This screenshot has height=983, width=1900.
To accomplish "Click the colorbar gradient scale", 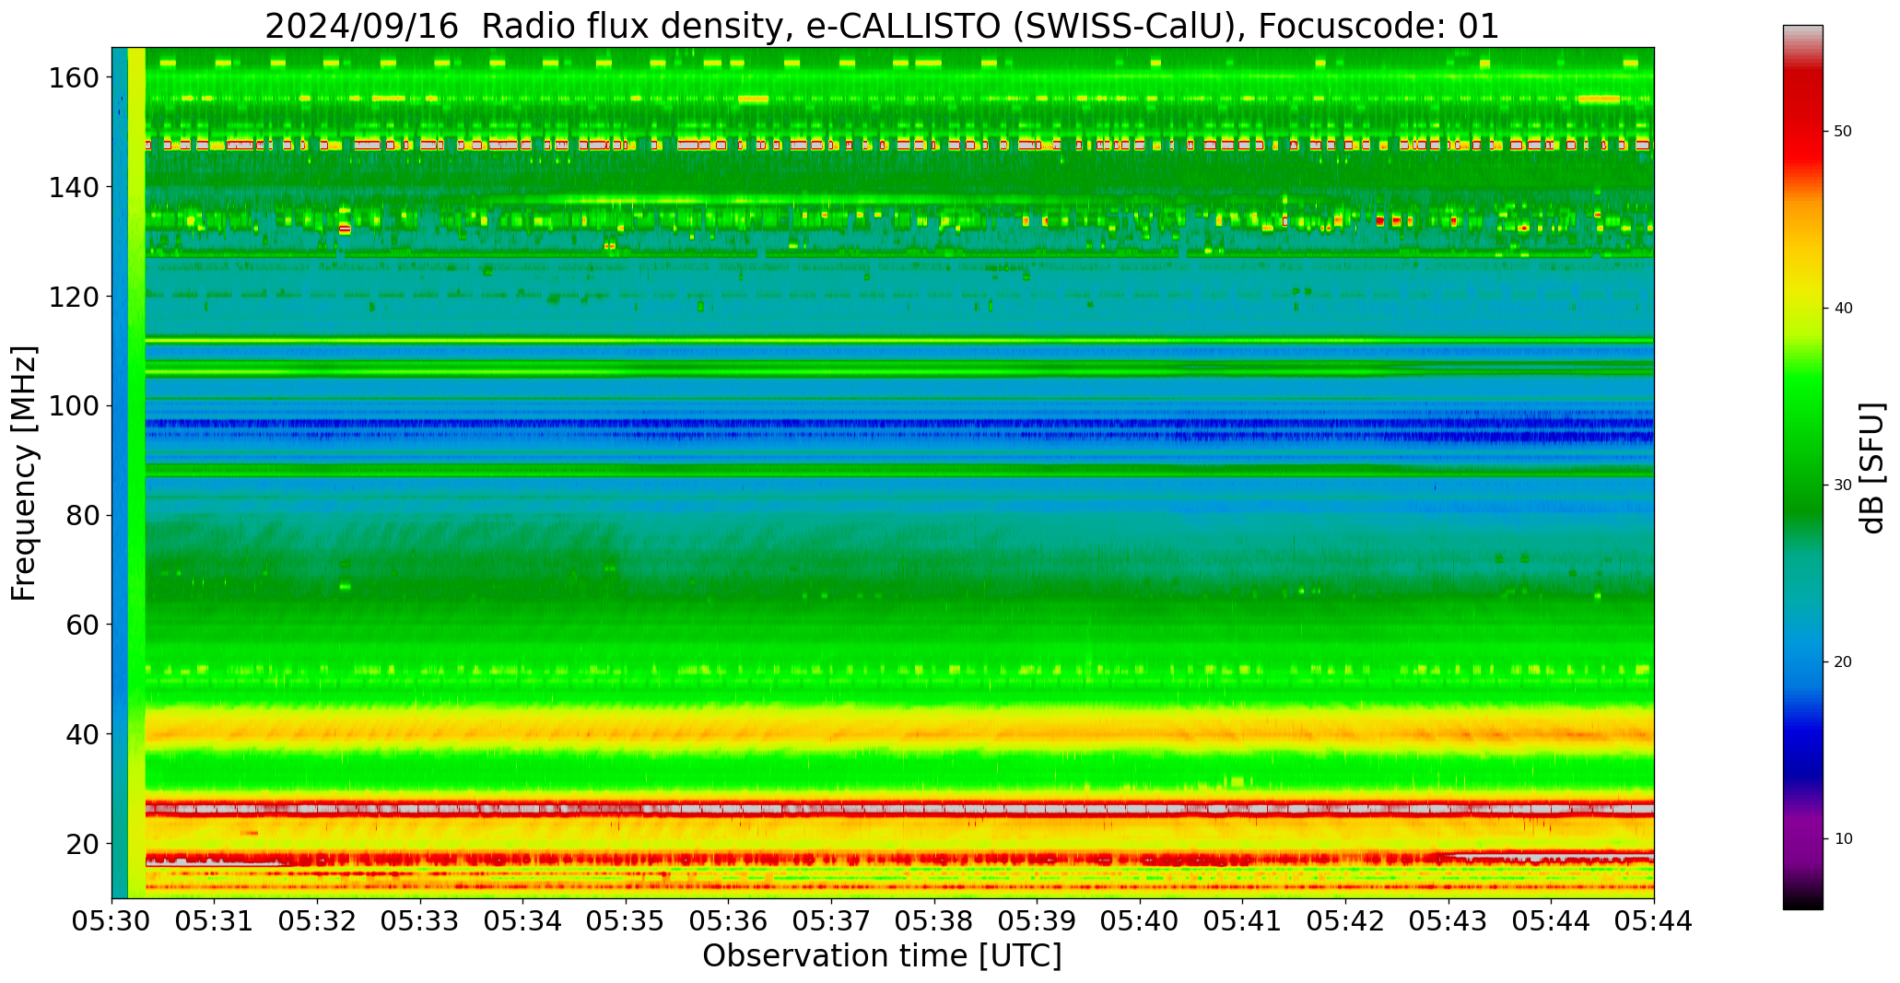I will coord(1802,467).
